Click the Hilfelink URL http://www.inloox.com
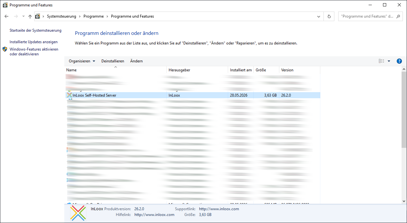 154,215
